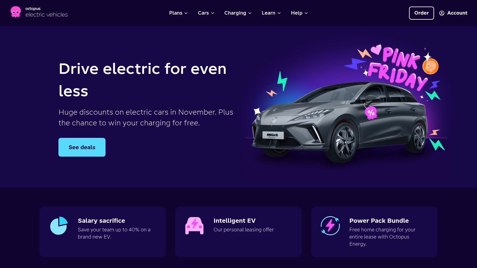Click the Salary sacrifice pie chart icon
Image resolution: width=477 pixels, height=268 pixels.
(59, 226)
